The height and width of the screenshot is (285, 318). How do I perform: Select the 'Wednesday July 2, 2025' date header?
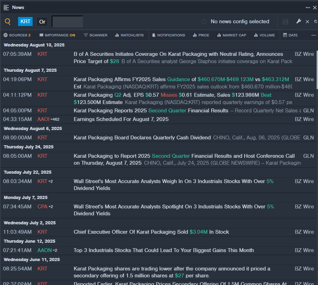30,223
